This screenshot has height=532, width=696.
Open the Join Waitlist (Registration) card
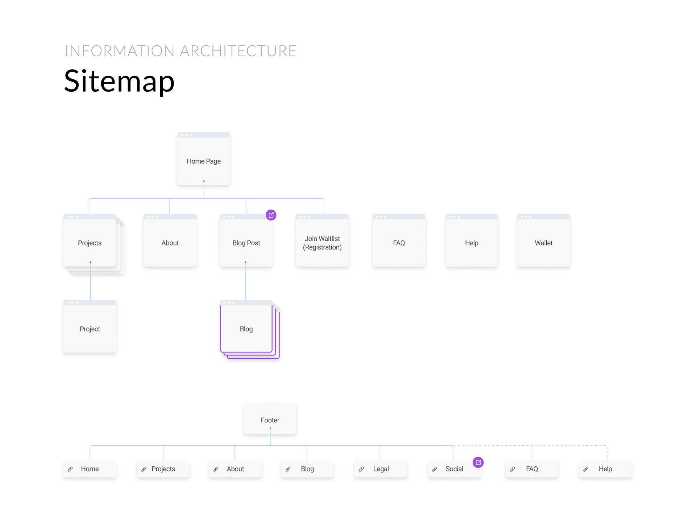(x=322, y=242)
